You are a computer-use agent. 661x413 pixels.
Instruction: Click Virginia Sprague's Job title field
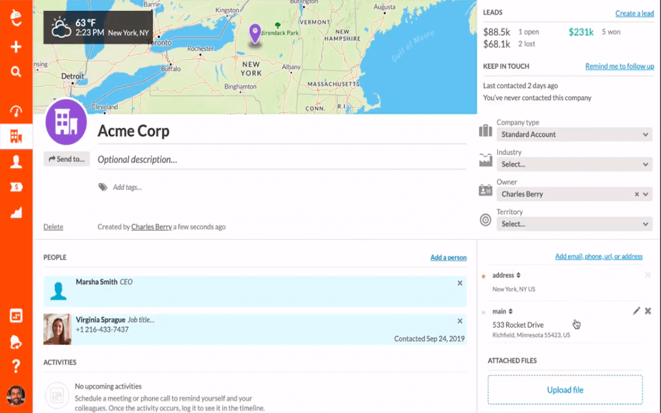[x=140, y=320]
